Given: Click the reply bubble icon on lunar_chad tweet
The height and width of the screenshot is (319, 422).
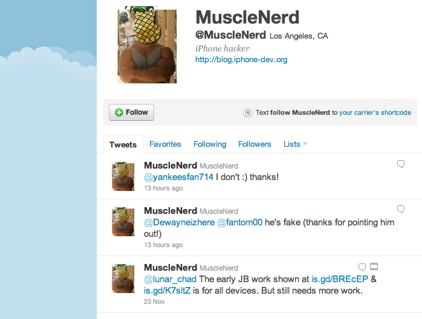Looking at the screenshot, I should point(362,267).
